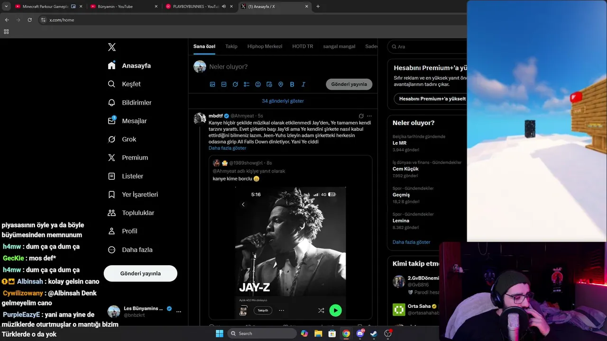Open File Explorer from taskbar
Screen dimensions: 607x341
coord(318,333)
